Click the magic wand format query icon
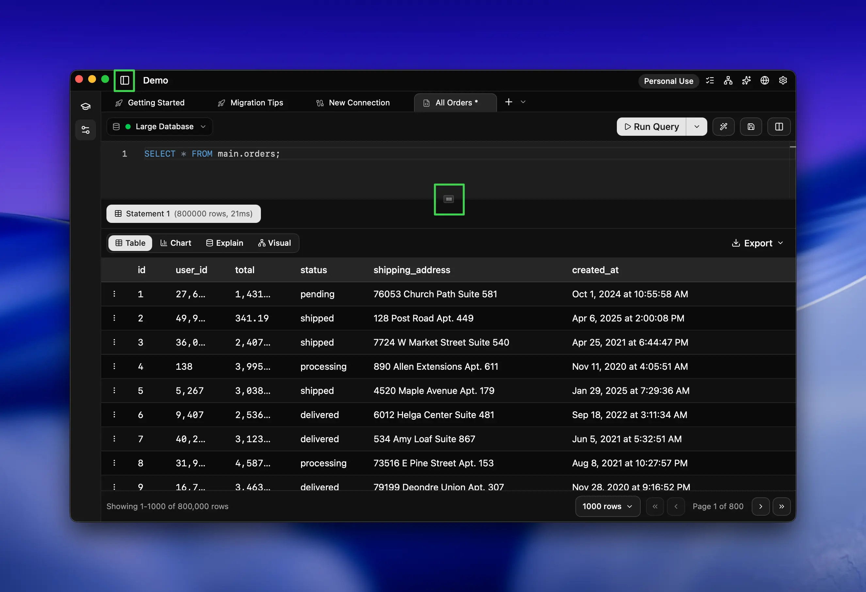 point(723,127)
